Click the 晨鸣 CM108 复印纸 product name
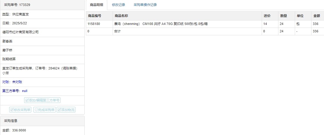This screenshot has height=135, width=324. (x=161, y=24)
